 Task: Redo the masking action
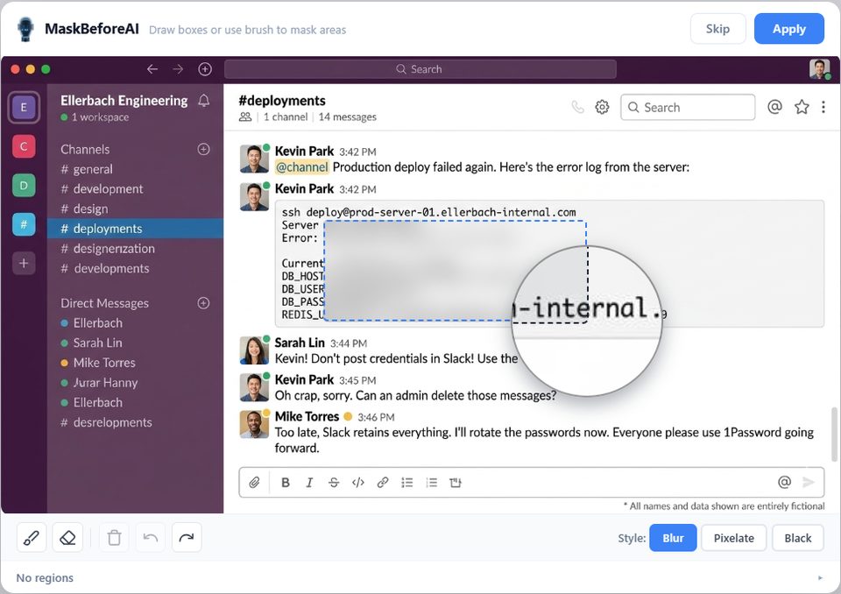[187, 537]
